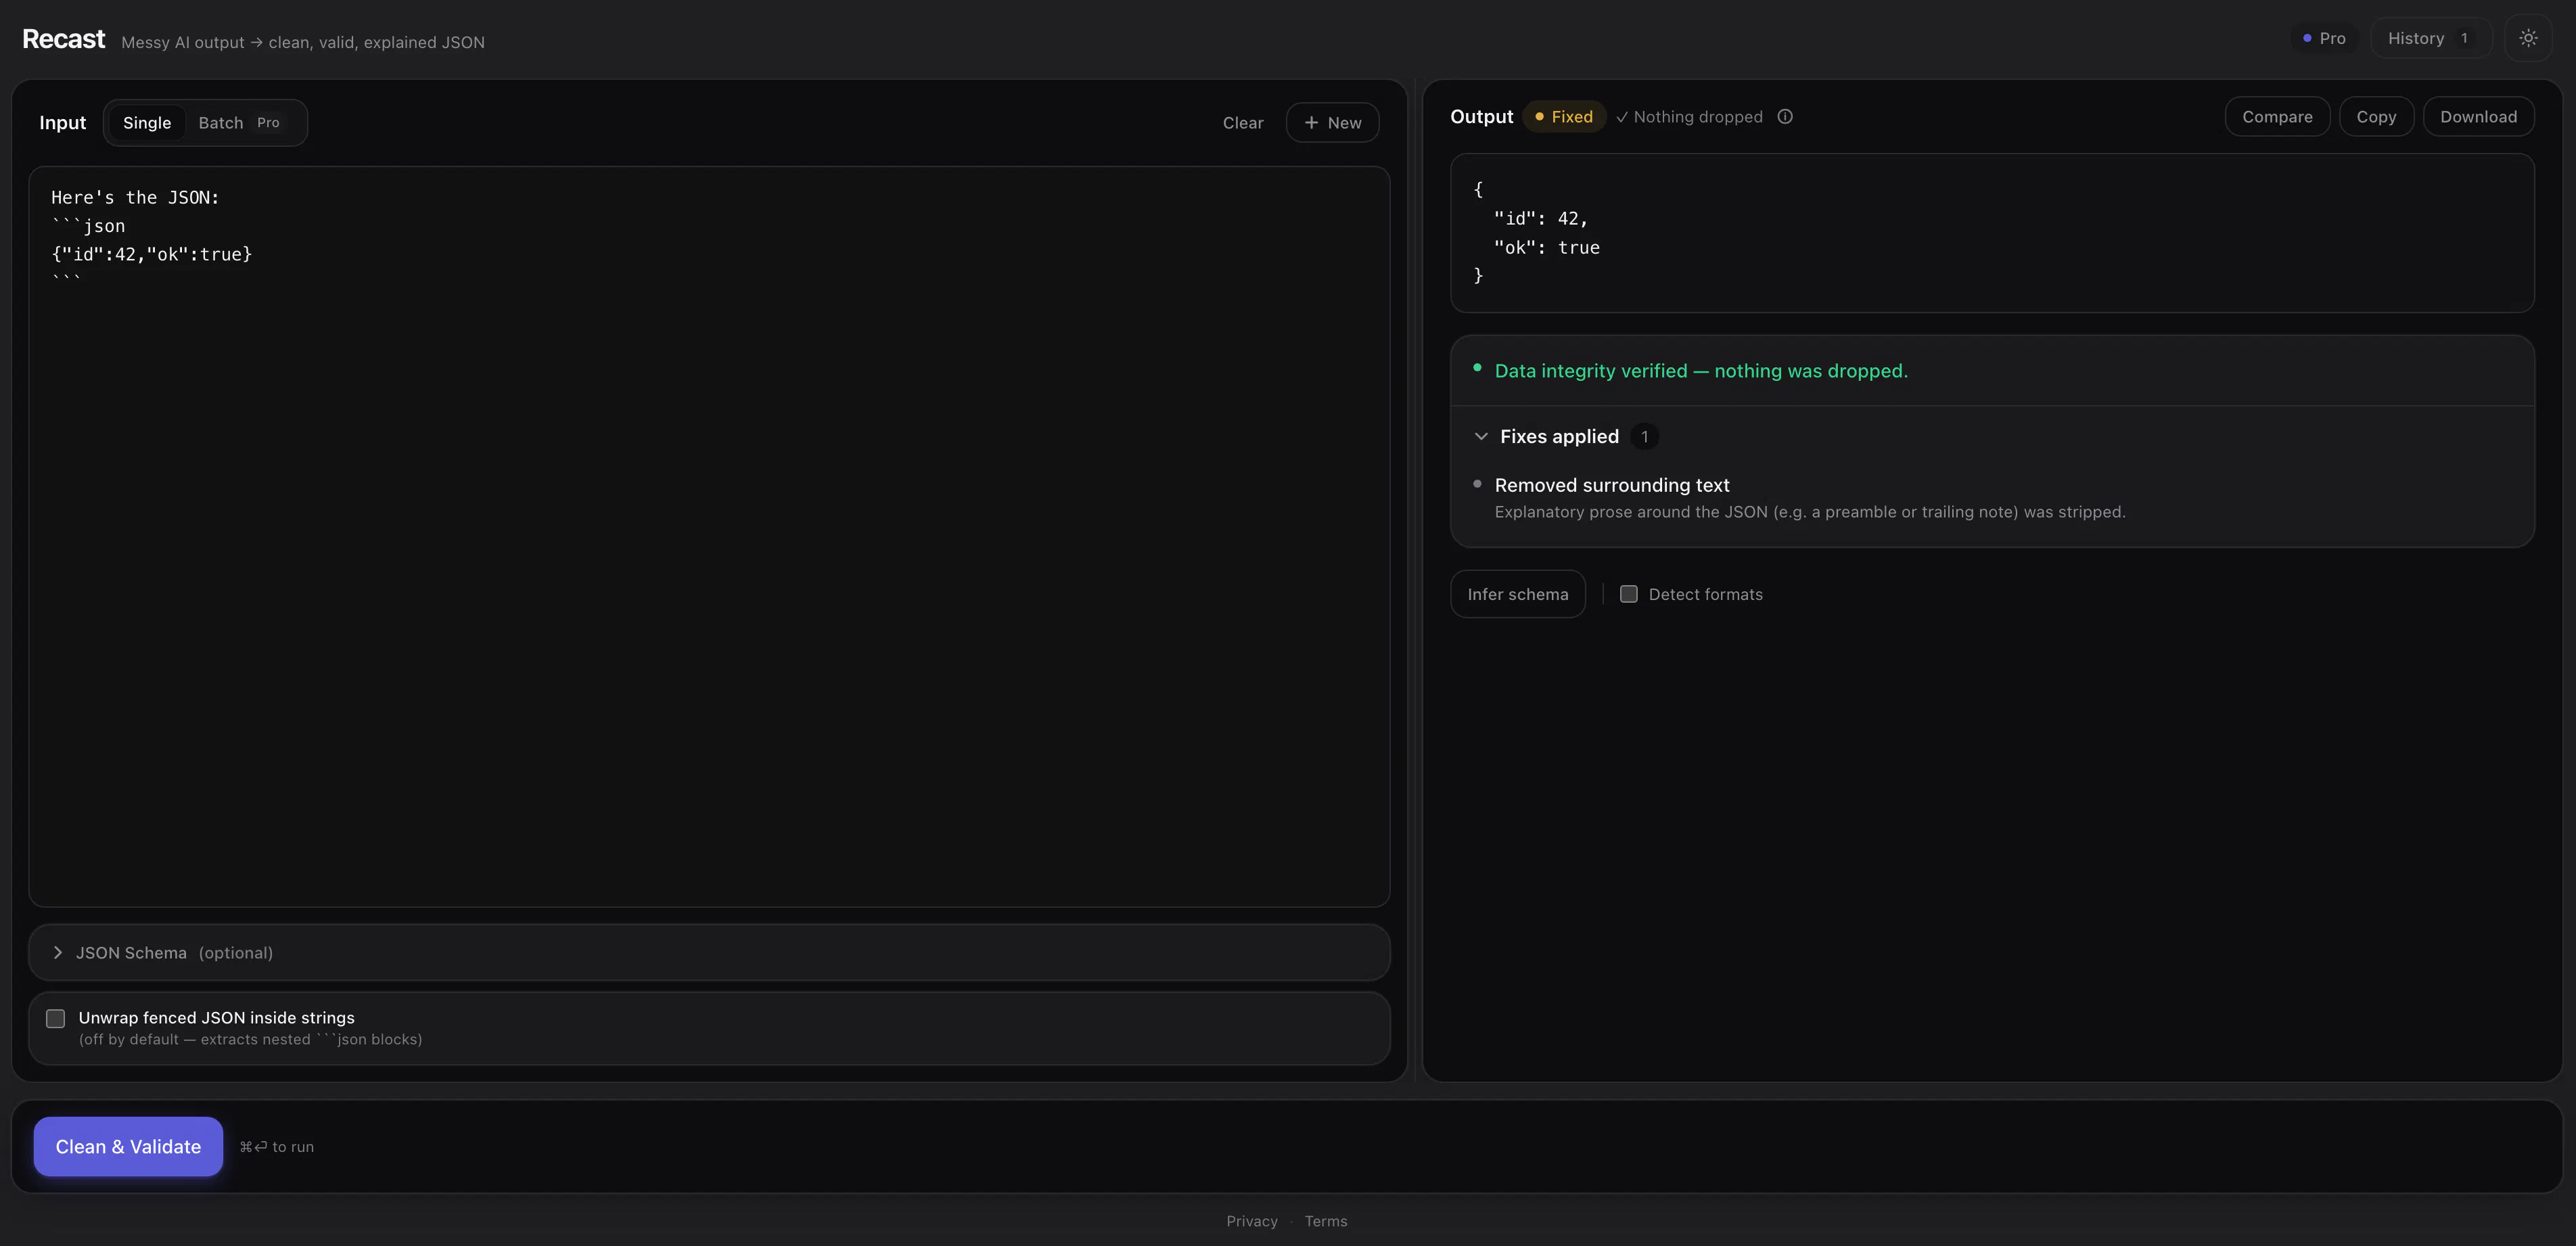Run Clean & Validate
The height and width of the screenshot is (1246, 2576).
[128, 1147]
